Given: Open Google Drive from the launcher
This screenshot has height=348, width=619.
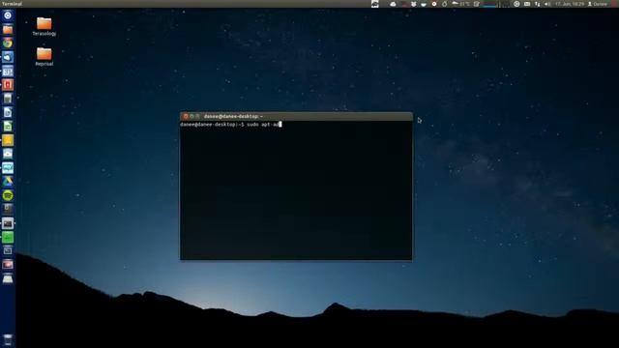Looking at the screenshot, I should [x=8, y=182].
